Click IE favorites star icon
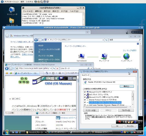Screen dimensions: 146x136 tap(7, 73)
